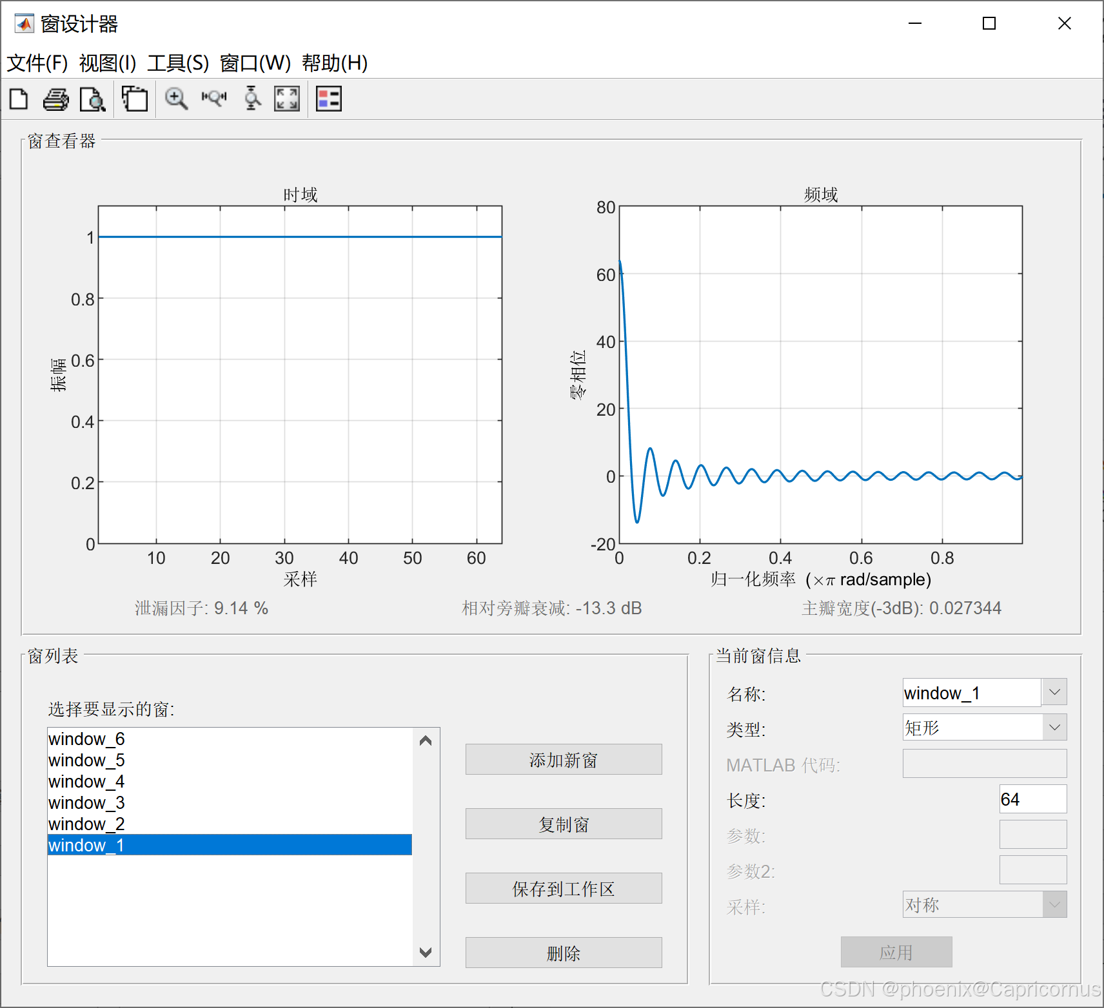Click the 复制窗 button
Image resolution: width=1104 pixels, height=1008 pixels.
(x=564, y=824)
